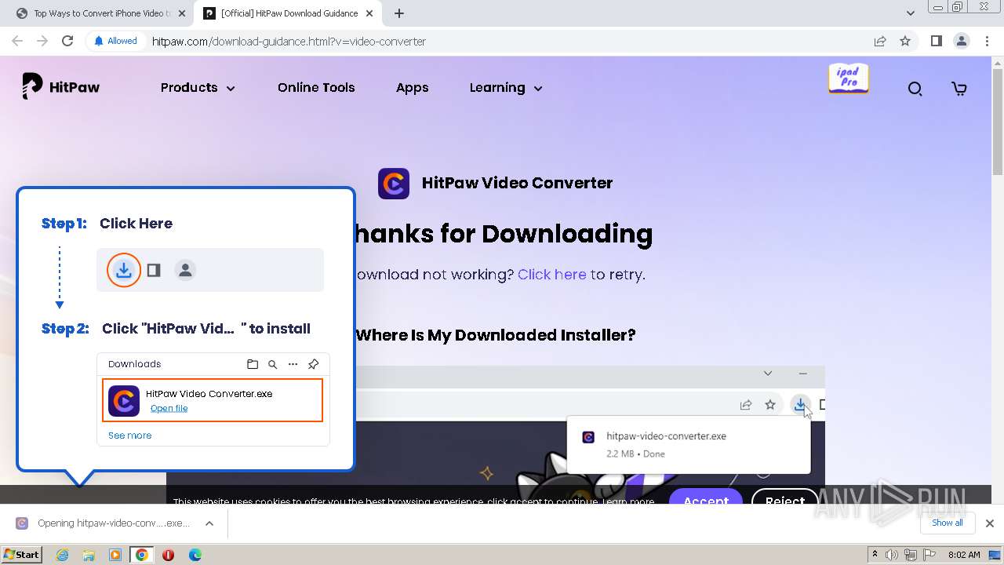Show hidden system tray icons
The height and width of the screenshot is (565, 1004).
(875, 555)
